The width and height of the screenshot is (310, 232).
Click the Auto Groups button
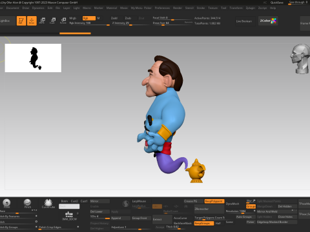tap(245, 217)
